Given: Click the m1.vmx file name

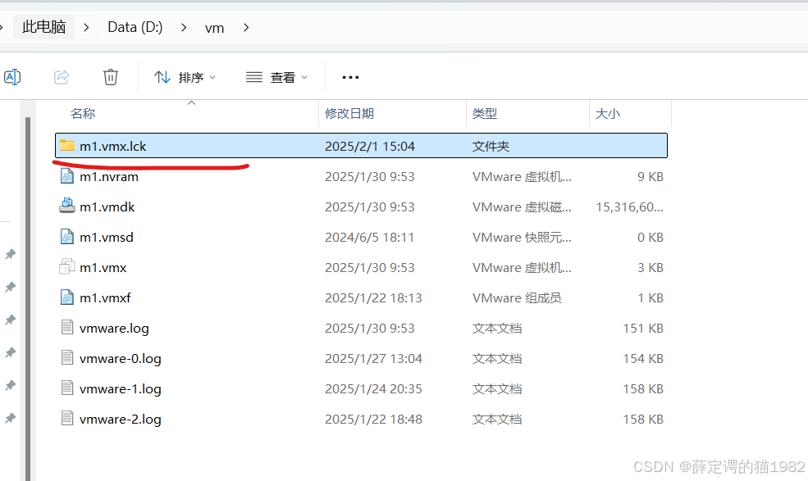Looking at the screenshot, I should [103, 268].
